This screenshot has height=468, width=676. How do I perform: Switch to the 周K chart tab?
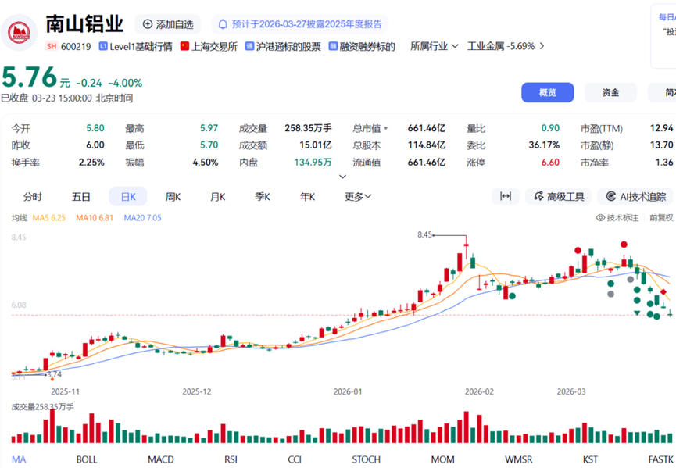point(173,197)
